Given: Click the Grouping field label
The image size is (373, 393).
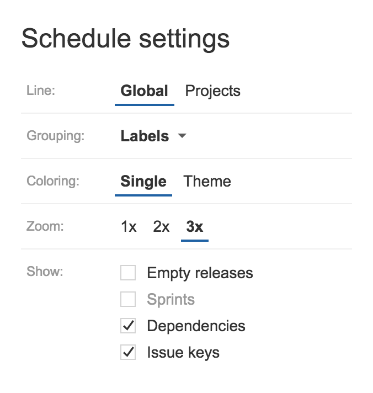Looking at the screenshot, I should point(56,136).
